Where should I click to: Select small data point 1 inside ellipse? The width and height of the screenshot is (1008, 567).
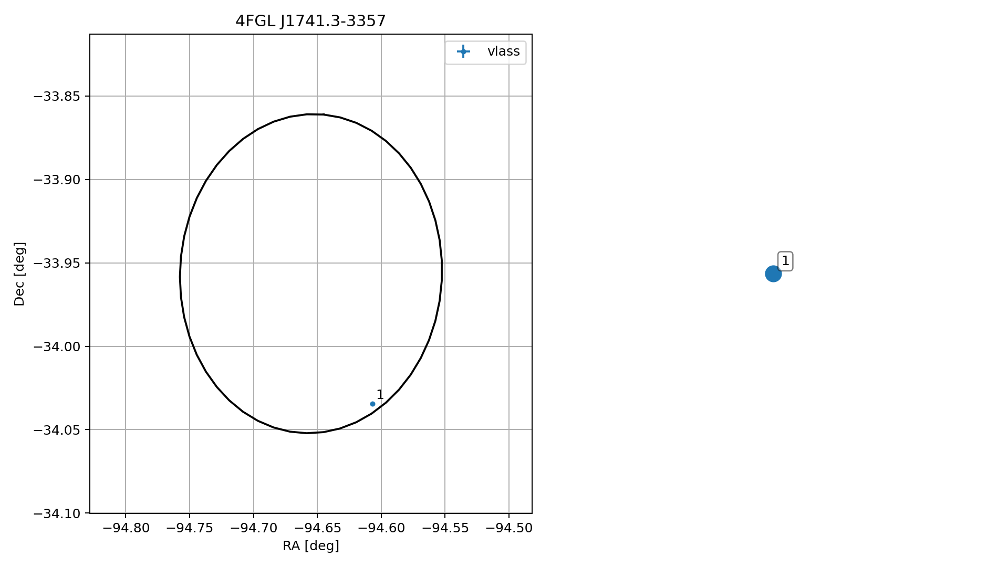coord(372,404)
